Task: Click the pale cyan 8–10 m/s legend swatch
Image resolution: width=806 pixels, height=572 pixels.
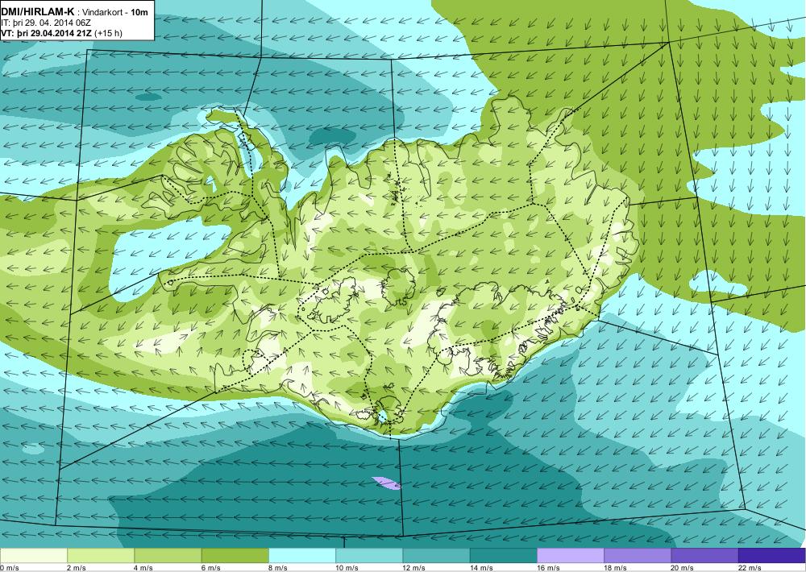Action: pos(302,556)
